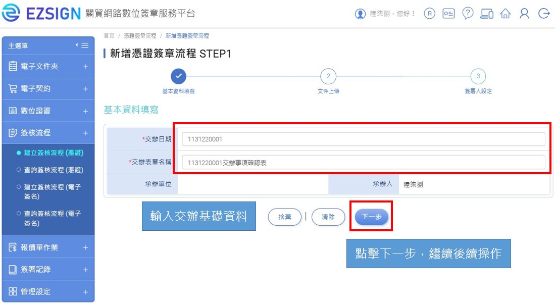Screen dimensions: 555x304
Task: Open the 憑證簽章流程 breadcrumb link
Action: click(x=140, y=36)
